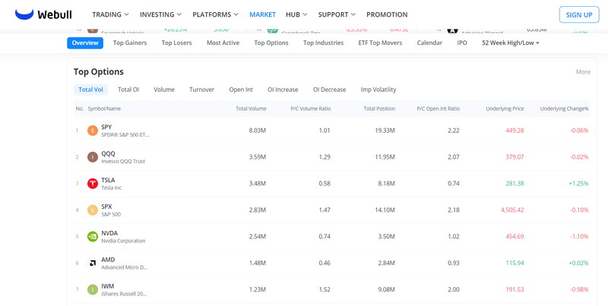The image size is (608, 306).
Task: Switch to the Top Gainers tab
Action: click(130, 43)
